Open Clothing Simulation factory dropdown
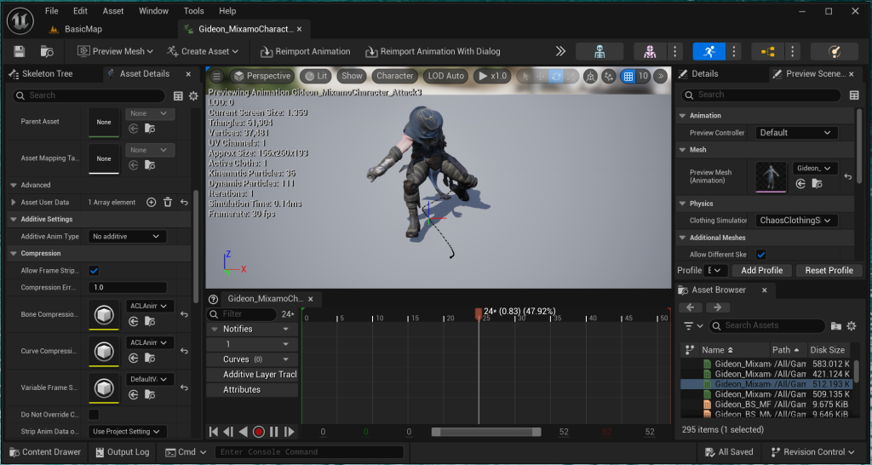 [x=796, y=221]
